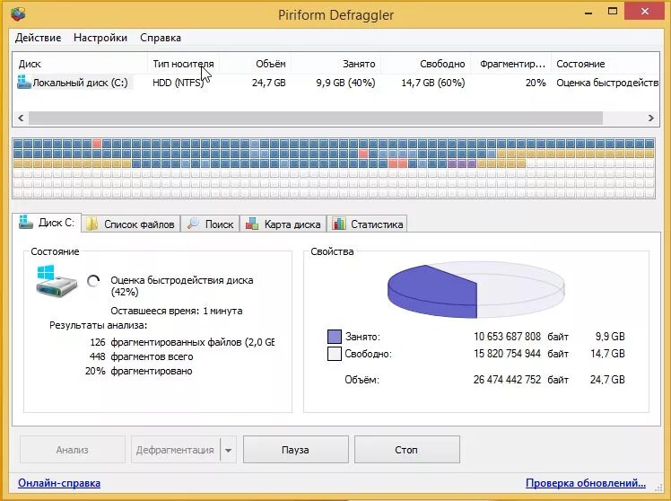Screen dimensions: 671x501
Task: Open the Настройки menu
Action: click(100, 38)
